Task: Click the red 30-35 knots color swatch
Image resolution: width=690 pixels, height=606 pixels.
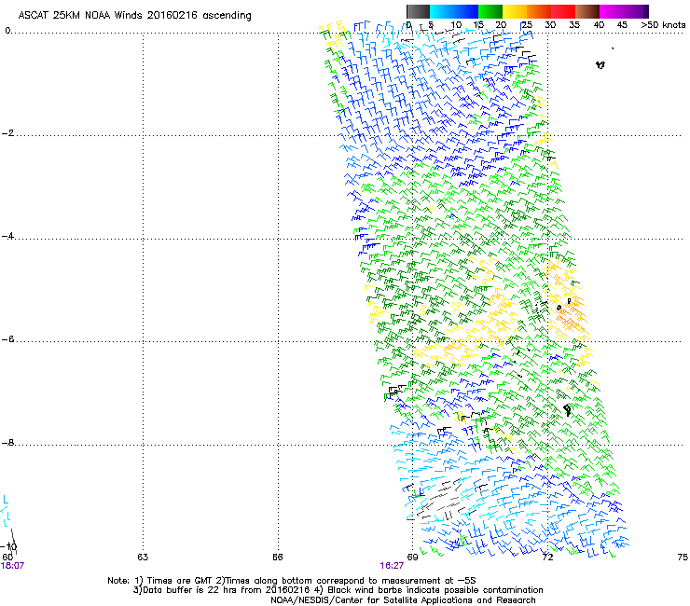Action: 563,11
